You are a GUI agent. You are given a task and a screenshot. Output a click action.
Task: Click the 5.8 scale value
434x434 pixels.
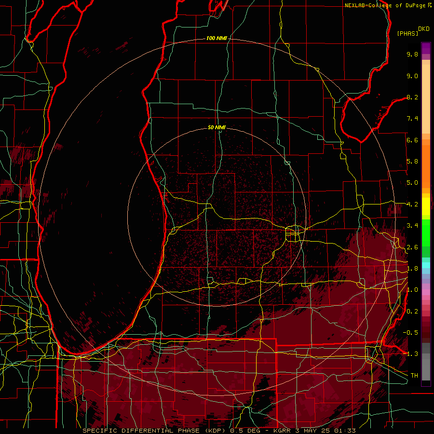[412, 162]
